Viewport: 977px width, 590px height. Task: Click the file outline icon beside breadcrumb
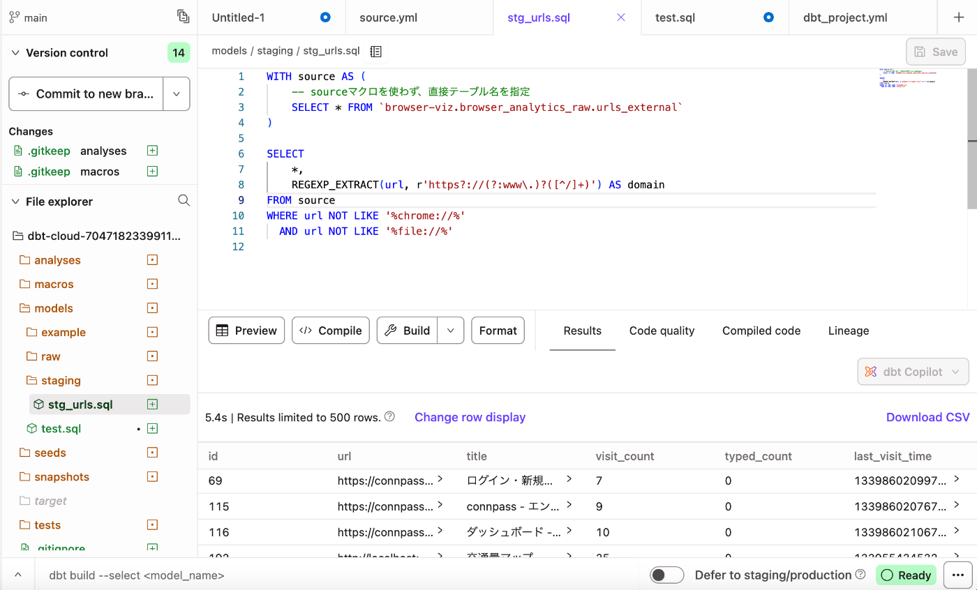[375, 51]
